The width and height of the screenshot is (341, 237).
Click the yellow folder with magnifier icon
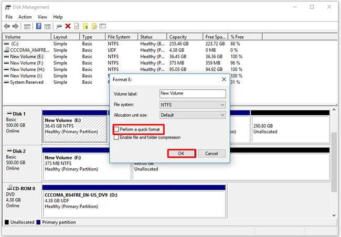point(94,26)
